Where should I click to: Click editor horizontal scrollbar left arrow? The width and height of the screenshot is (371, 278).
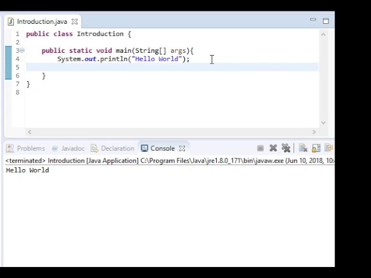click(30, 132)
